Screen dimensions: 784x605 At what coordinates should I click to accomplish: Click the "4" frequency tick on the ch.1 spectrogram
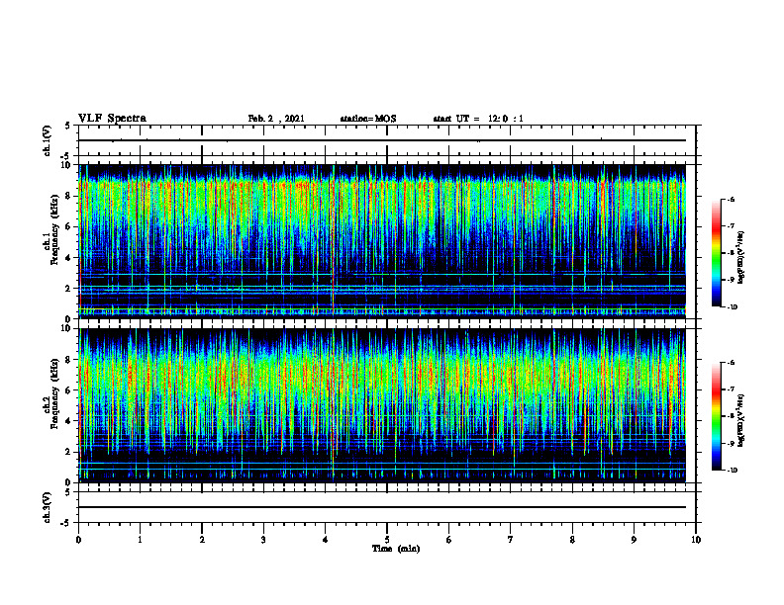(x=68, y=258)
